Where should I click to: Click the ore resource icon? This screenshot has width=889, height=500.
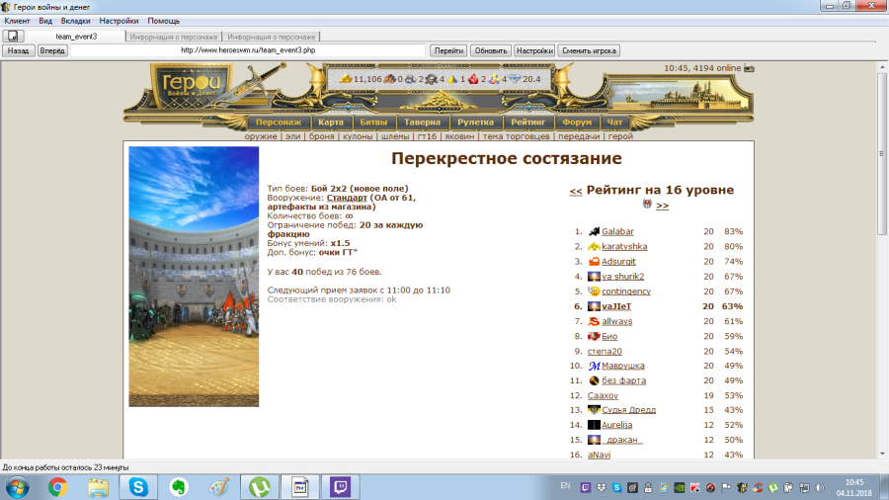tap(411, 79)
